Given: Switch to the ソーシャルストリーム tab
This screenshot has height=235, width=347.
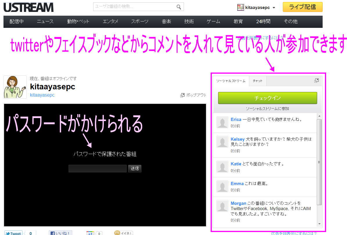Looking at the screenshot, I should pyautogui.click(x=231, y=81).
